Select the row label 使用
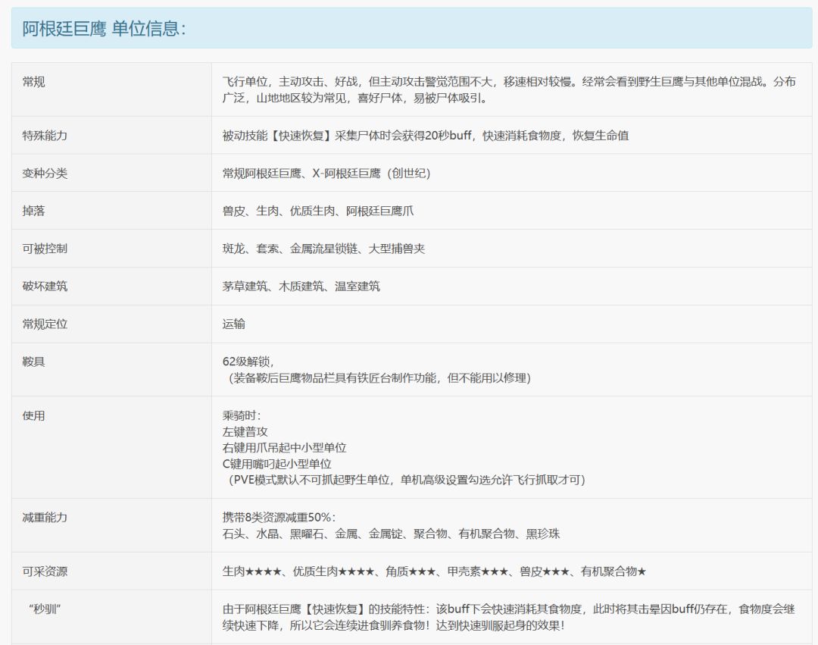This screenshot has width=818, height=645. 33,416
